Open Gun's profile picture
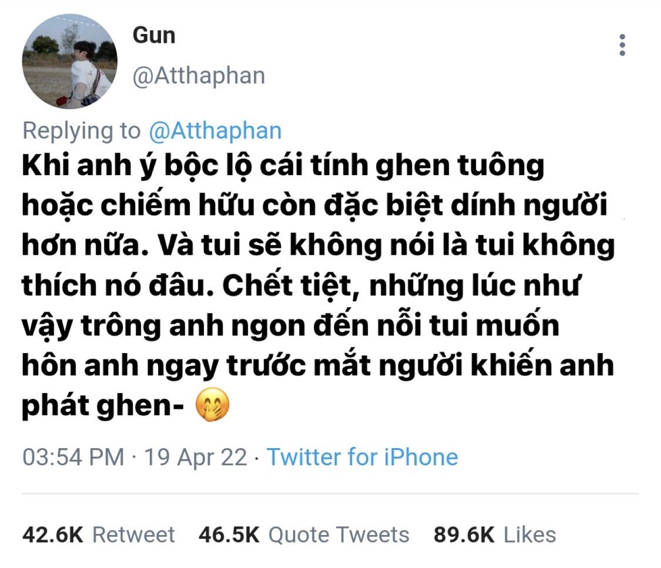 (69, 62)
